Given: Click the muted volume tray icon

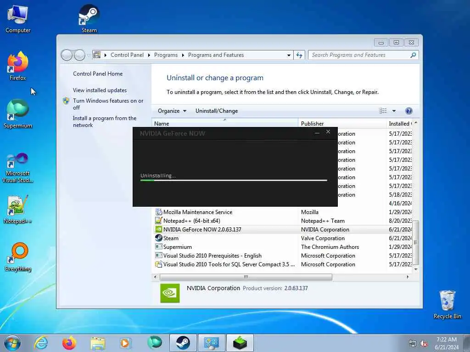Looking at the screenshot, I should pyautogui.click(x=424, y=344).
